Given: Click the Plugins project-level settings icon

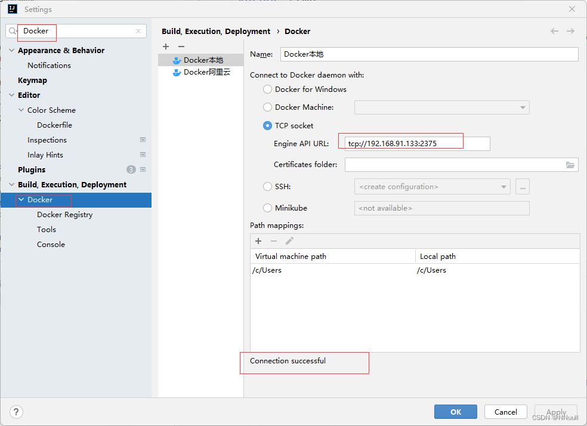Looking at the screenshot, I should pos(143,169).
